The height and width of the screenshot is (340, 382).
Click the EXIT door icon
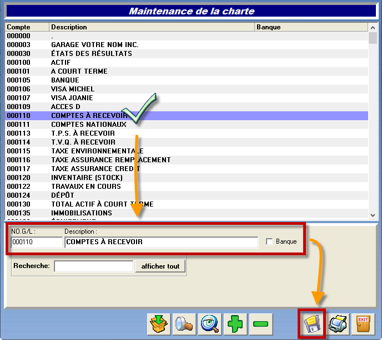(x=363, y=324)
